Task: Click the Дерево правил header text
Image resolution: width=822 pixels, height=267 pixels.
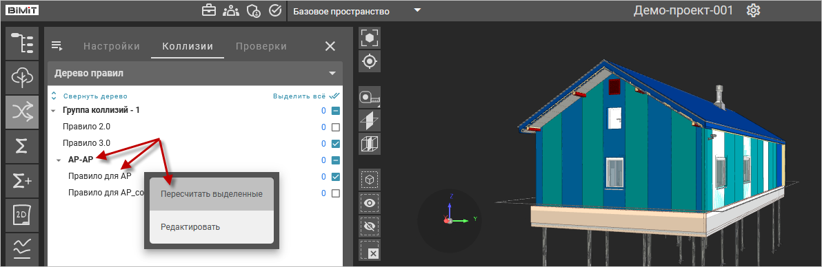Action: click(89, 74)
